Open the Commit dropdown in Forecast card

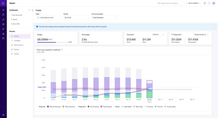pos(158,35)
